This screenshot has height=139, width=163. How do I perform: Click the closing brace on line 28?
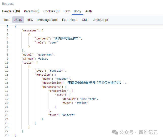tap(16, 135)
